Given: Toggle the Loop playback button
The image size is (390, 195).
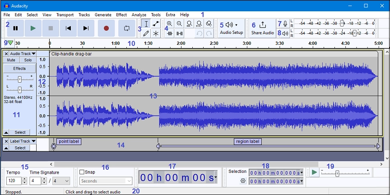Looking at the screenshot, I should click(126, 28).
